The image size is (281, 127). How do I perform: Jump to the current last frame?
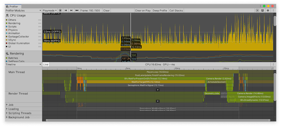(x=77, y=11)
